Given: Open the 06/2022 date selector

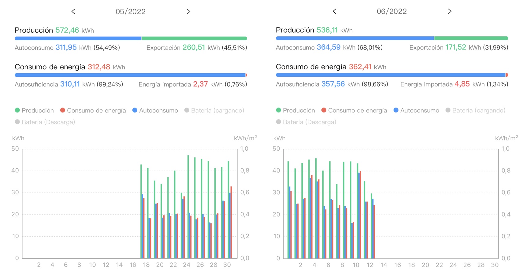Looking at the screenshot, I should (x=391, y=11).
